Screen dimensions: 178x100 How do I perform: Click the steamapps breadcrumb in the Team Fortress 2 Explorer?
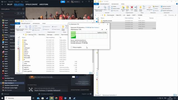tap(50, 34)
